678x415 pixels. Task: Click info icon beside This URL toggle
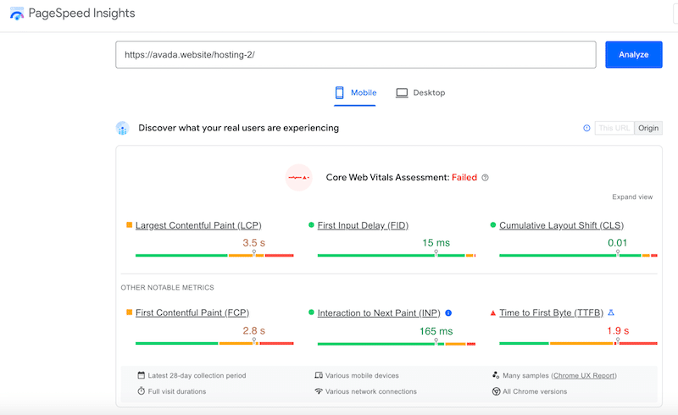tap(586, 128)
